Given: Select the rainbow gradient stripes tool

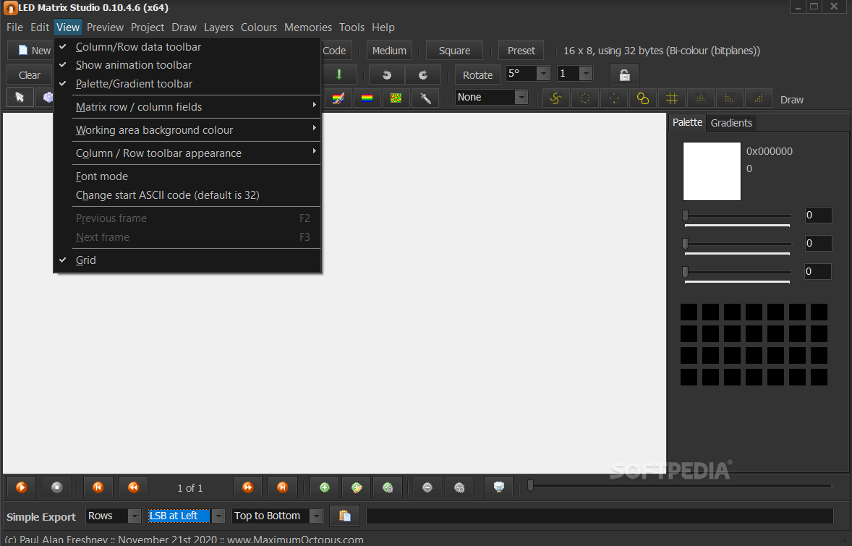Looking at the screenshot, I should (367, 98).
